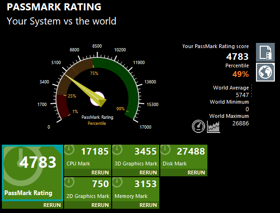Click the World Average value 5747

coord(242,95)
